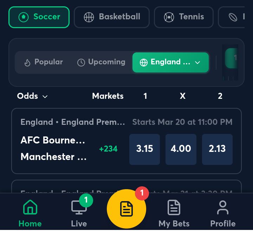253x231 pixels.
Task: Select the Soccer sport chip
Action: [x=39, y=17]
